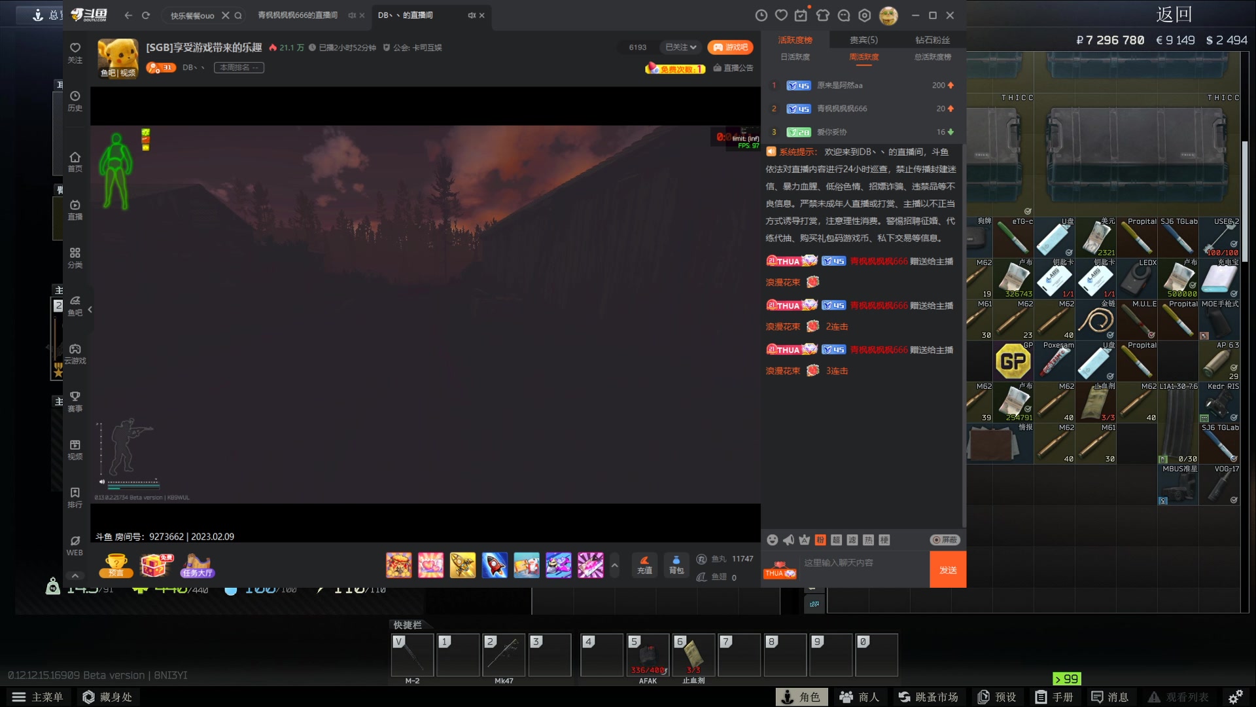The width and height of the screenshot is (1256, 707).
Task: Open 直播公告 announcement
Action: pyautogui.click(x=733, y=68)
